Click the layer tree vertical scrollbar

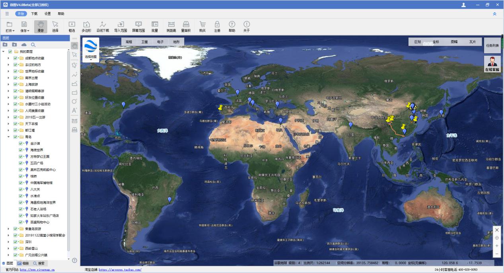[68, 119]
